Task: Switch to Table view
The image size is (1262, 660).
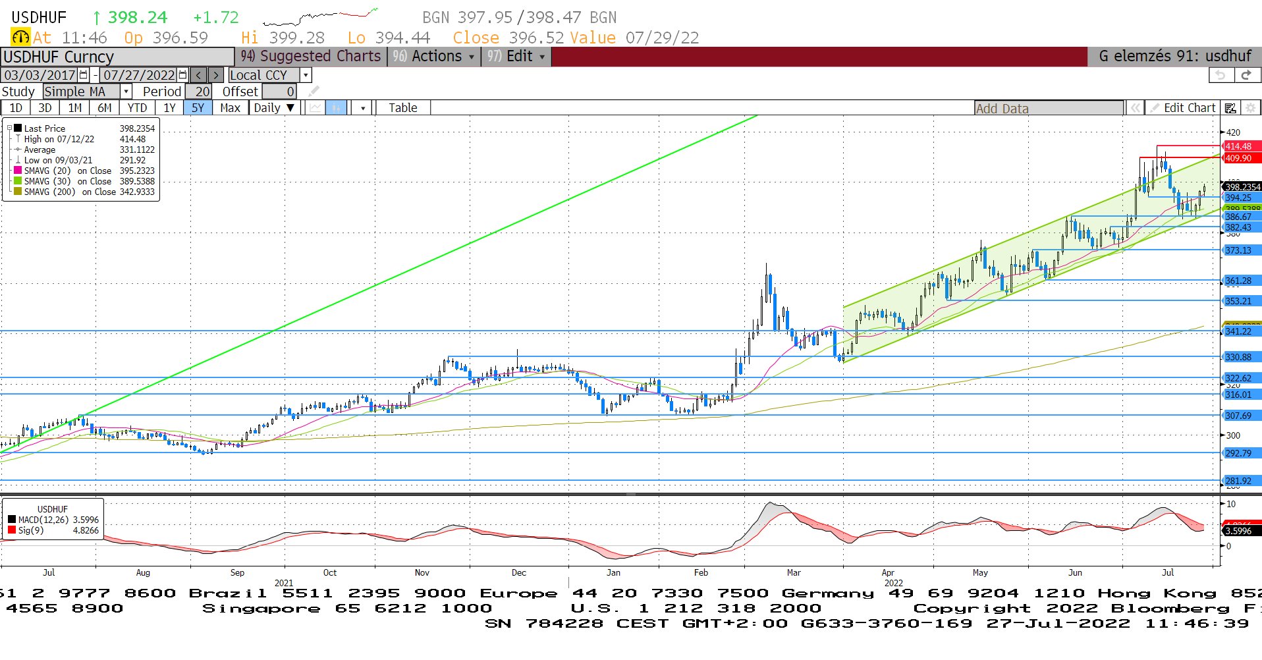Action: coord(402,108)
